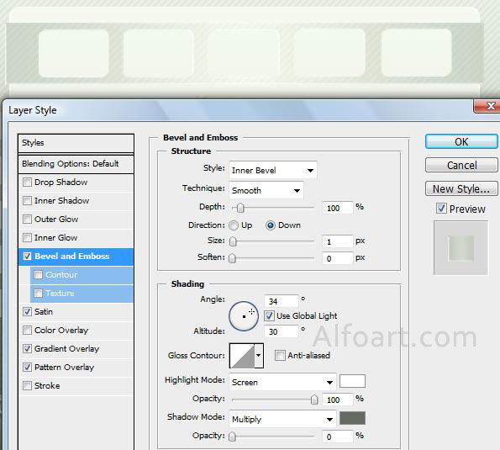Select the Down direction radio button
Screen dimensions: 500x450
pos(271,225)
